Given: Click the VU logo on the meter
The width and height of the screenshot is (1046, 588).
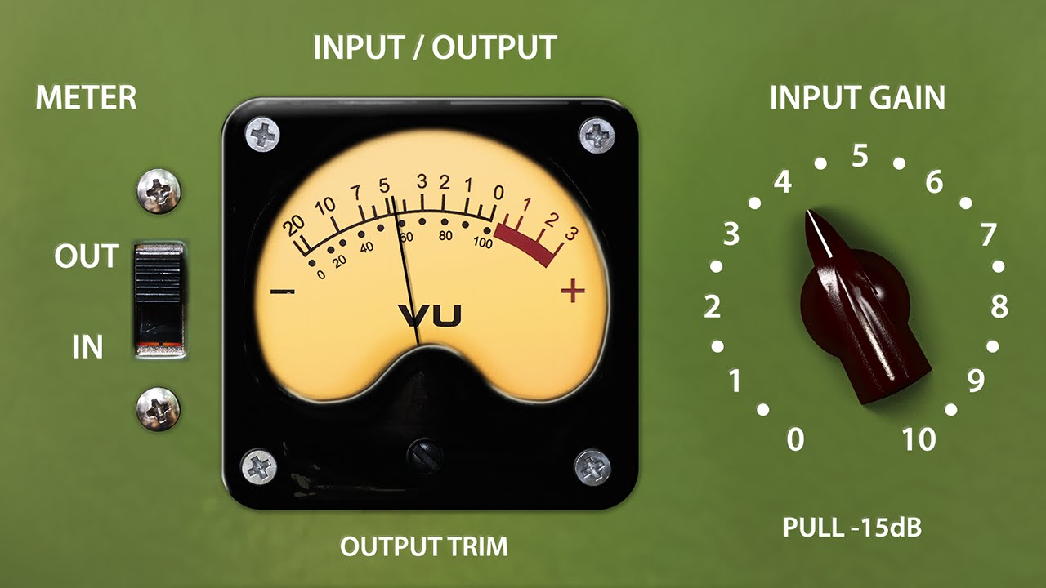Looking at the screenshot, I should tap(431, 315).
